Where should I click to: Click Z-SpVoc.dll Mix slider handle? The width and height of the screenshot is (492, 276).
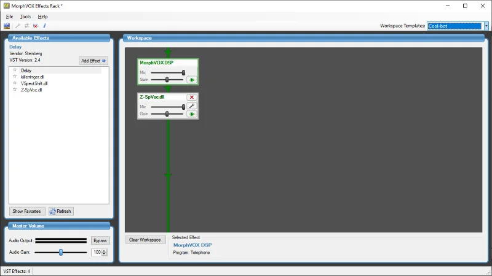[183, 107]
